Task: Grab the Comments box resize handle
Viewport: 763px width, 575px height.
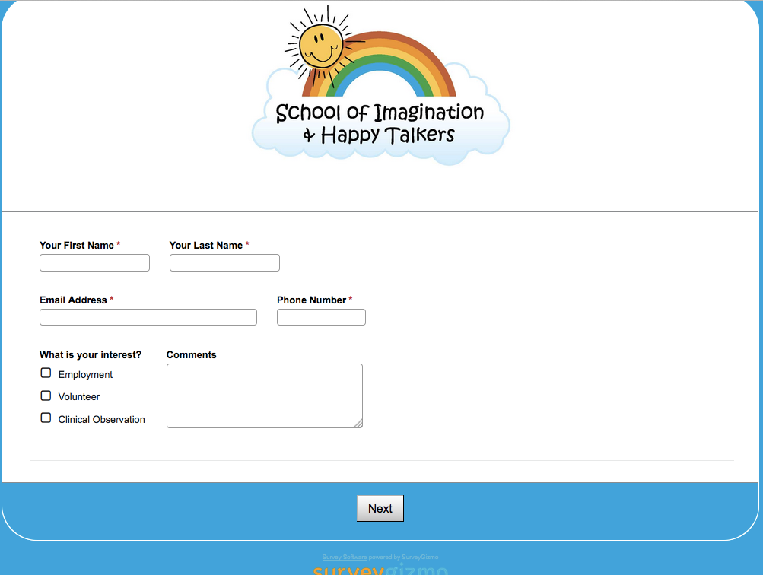Action: click(x=358, y=423)
